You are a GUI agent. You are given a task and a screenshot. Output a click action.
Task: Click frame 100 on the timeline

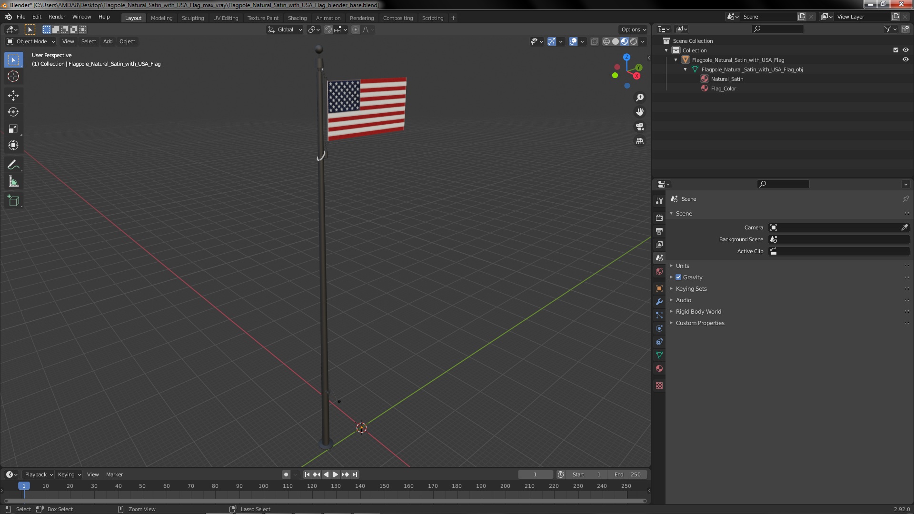(x=263, y=486)
